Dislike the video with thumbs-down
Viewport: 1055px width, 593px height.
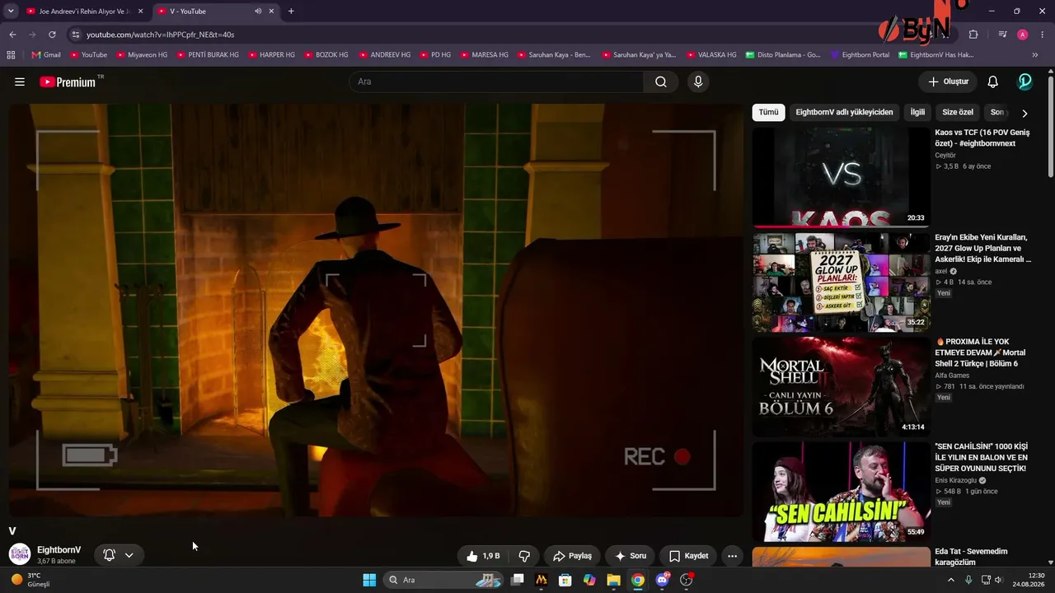pos(524,556)
